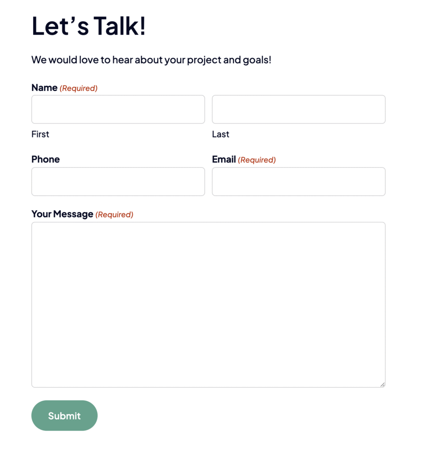Click the bold "Phone" field label

point(46,159)
